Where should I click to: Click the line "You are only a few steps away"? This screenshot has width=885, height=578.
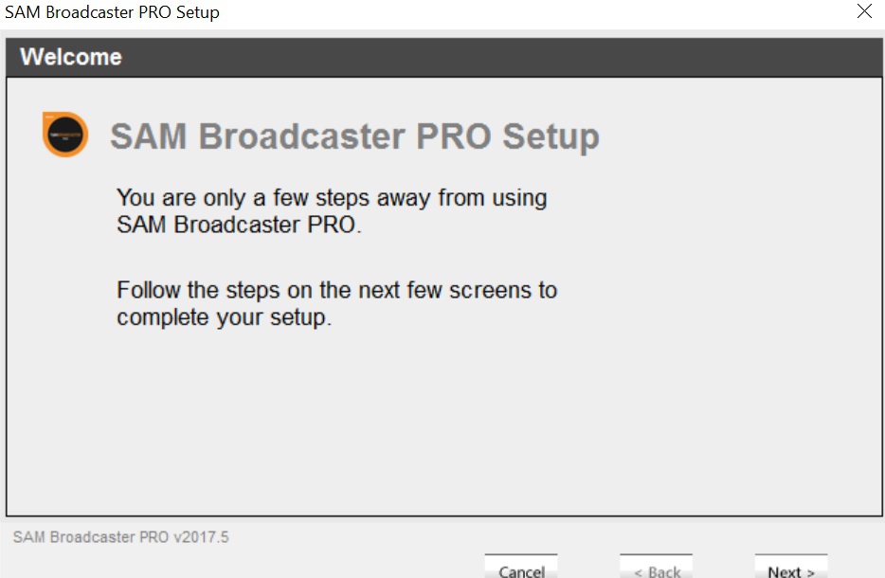click(x=332, y=198)
